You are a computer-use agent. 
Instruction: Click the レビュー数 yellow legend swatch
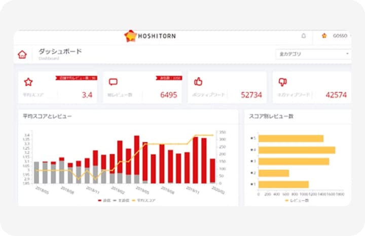click(287, 201)
